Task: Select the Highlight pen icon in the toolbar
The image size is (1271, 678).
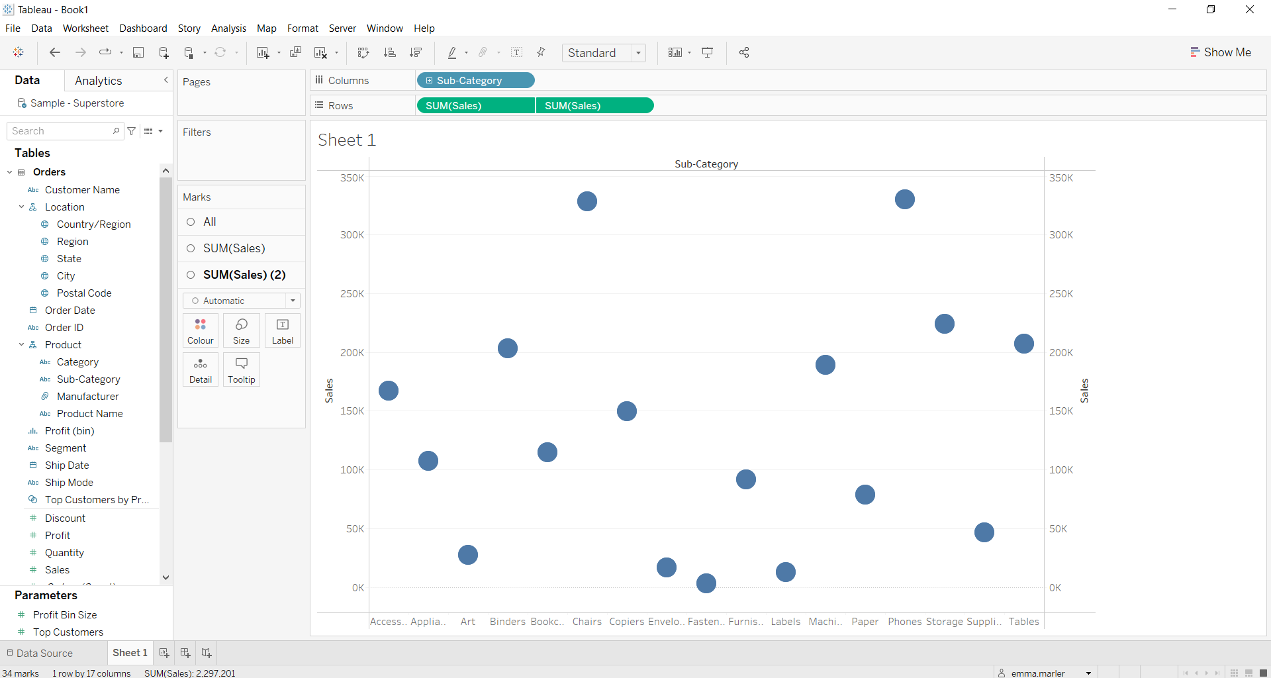Action: click(453, 52)
